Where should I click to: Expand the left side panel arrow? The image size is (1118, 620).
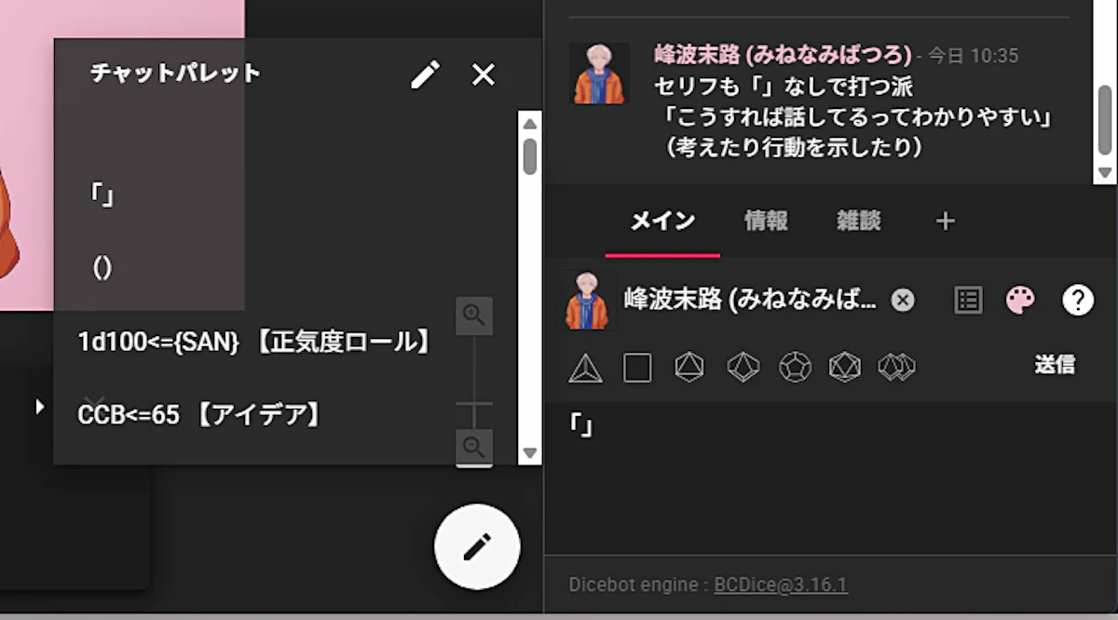pos(39,407)
